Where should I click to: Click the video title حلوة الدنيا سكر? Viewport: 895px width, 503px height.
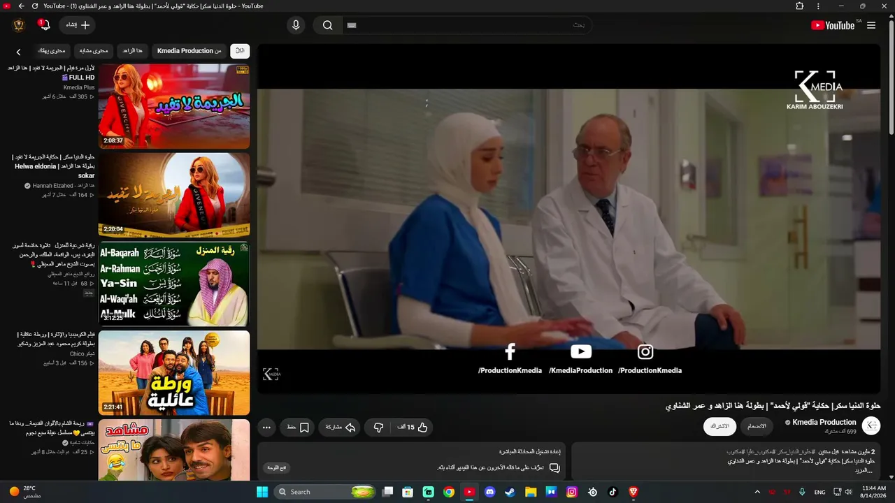tap(773, 406)
